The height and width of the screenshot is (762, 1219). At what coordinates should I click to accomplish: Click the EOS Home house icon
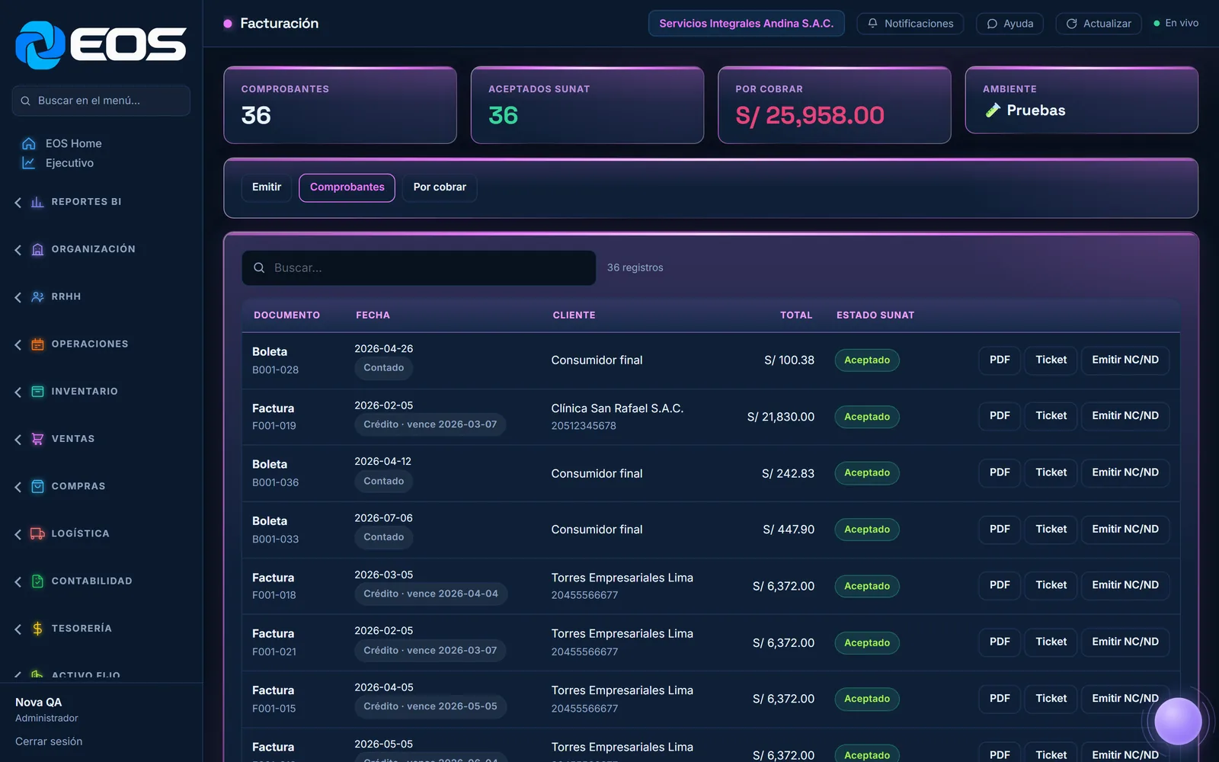[29, 143]
